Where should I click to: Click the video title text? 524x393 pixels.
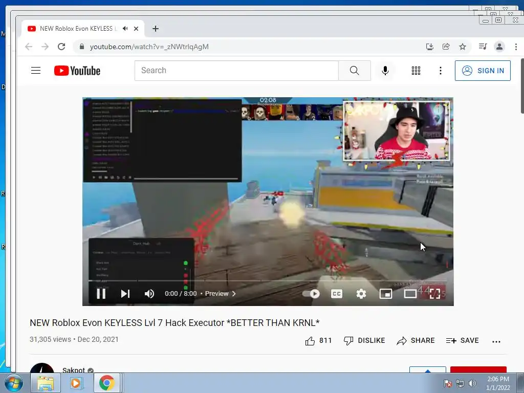pyautogui.click(x=174, y=323)
